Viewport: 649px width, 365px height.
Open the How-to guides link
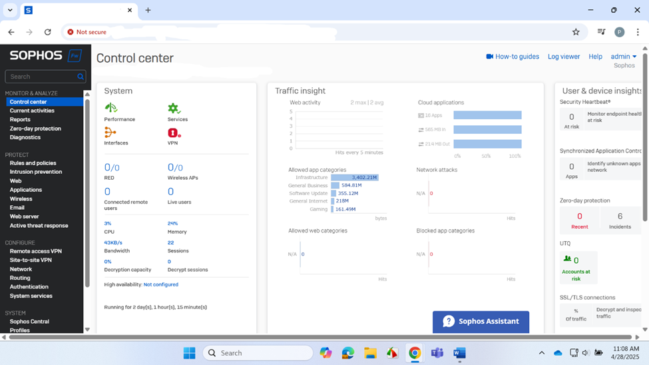point(513,57)
